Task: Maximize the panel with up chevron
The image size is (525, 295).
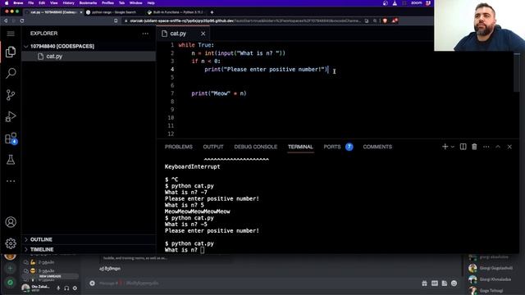Action: (498, 147)
